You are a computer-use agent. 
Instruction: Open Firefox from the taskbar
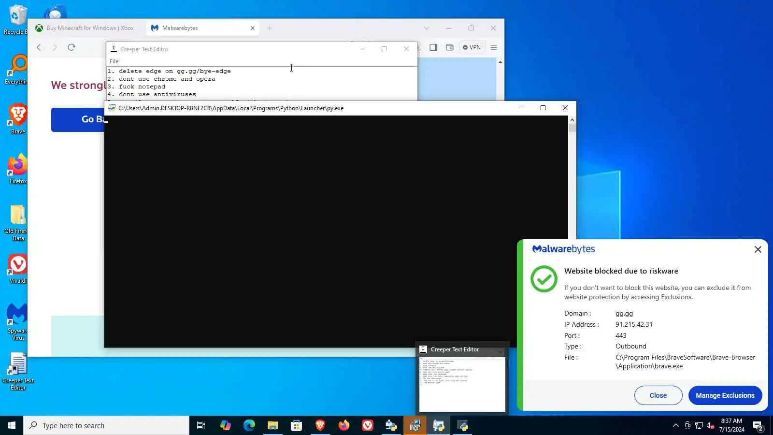coord(344,425)
